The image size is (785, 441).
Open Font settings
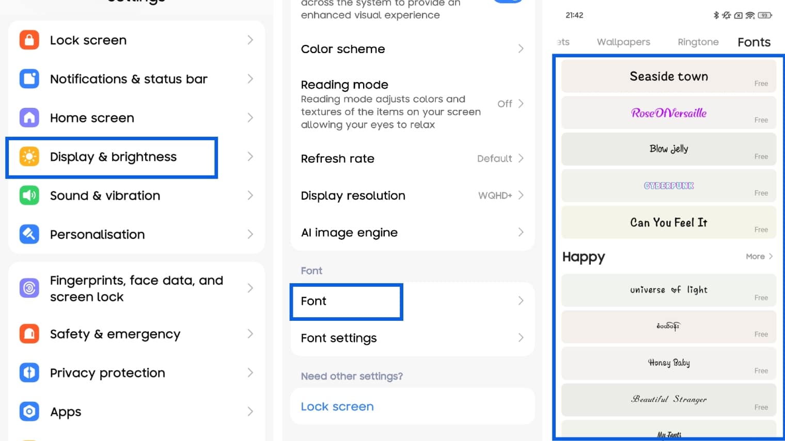(x=412, y=338)
